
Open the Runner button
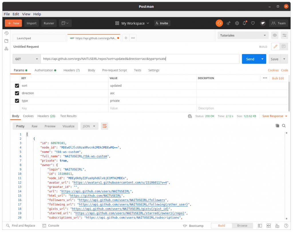click(49, 23)
